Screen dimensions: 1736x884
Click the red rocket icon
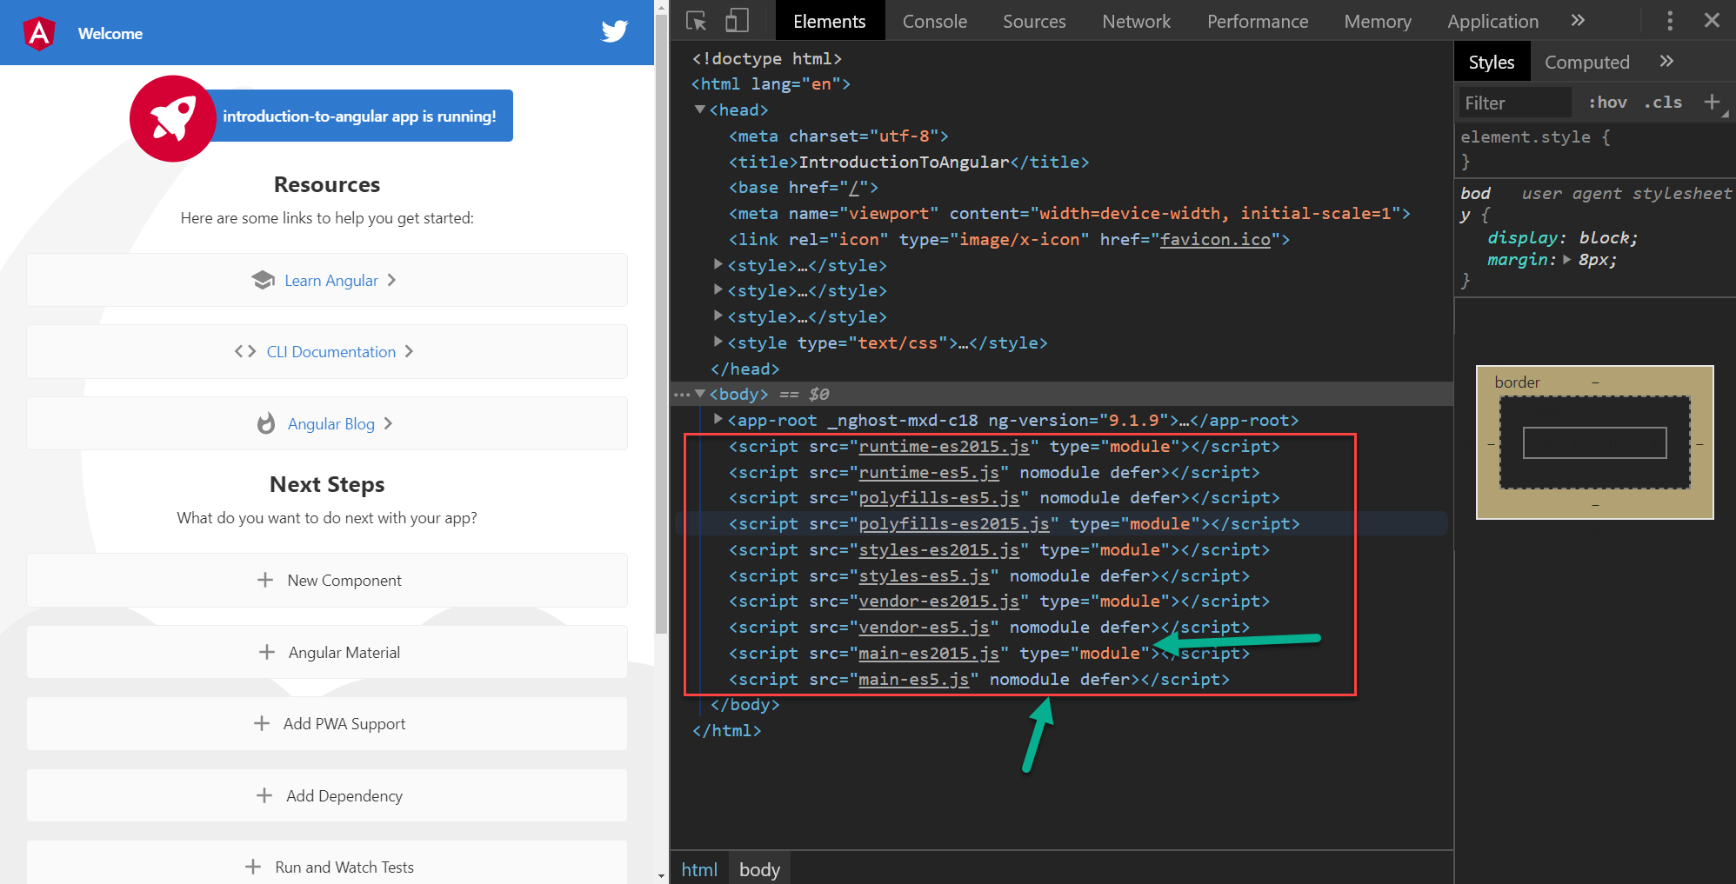[173, 118]
